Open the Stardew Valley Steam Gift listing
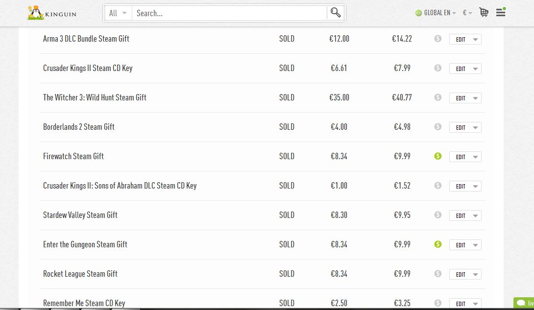Image resolution: width=534 pixels, height=310 pixels. (x=80, y=215)
